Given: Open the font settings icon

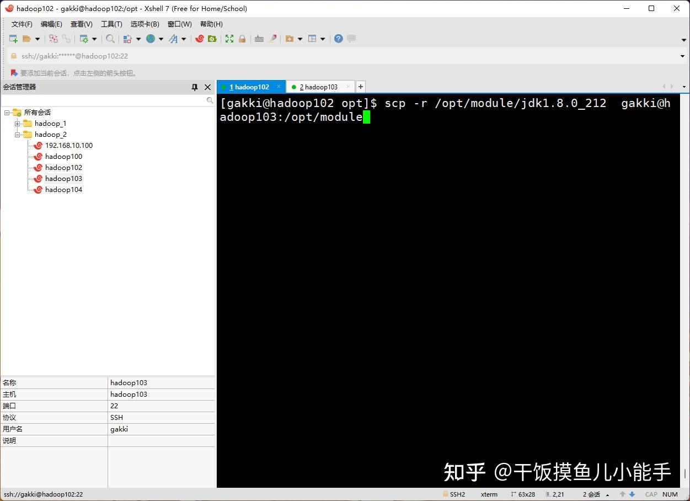Looking at the screenshot, I should 174,39.
